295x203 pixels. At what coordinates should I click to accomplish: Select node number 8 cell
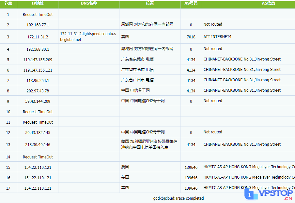click(8, 91)
